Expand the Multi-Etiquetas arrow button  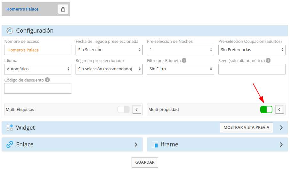click(x=137, y=110)
